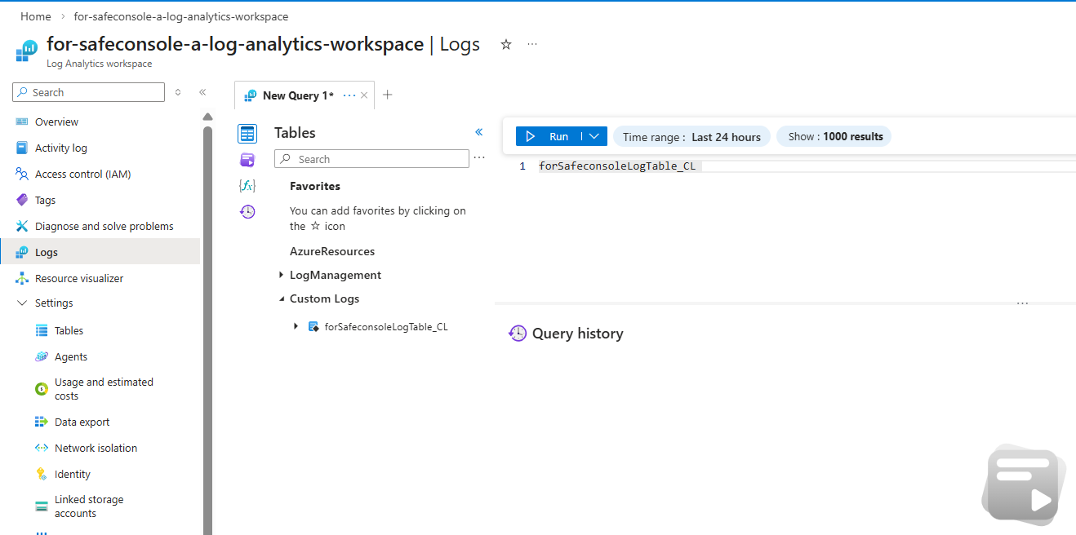Click the sort arrows next to sidebar search
The height and width of the screenshot is (535, 1076).
178,92
